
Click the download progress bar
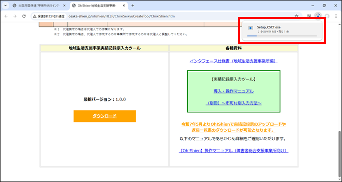(282, 36)
